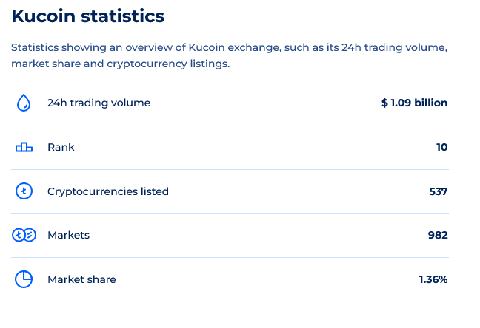Image resolution: width=480 pixels, height=328 pixels.
Task: Click the '$ 1.09 billion' value
Action: click(415, 103)
